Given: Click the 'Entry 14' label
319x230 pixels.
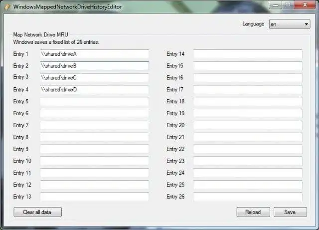Looking at the screenshot, I should (x=175, y=54).
